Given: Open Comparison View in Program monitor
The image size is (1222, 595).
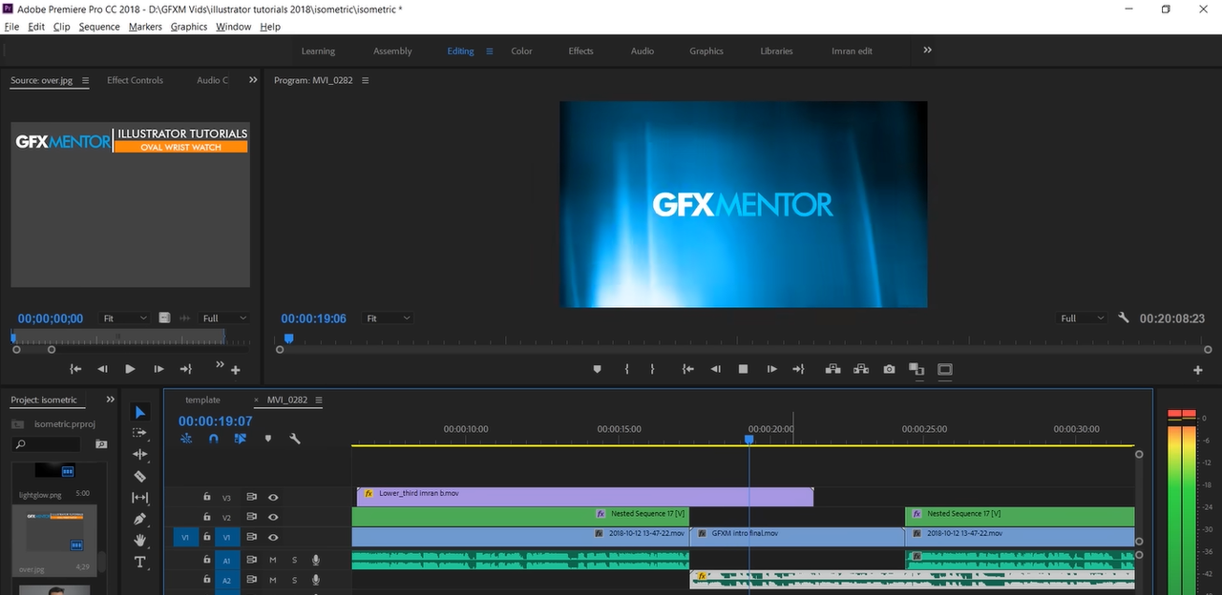Looking at the screenshot, I should click(x=916, y=369).
